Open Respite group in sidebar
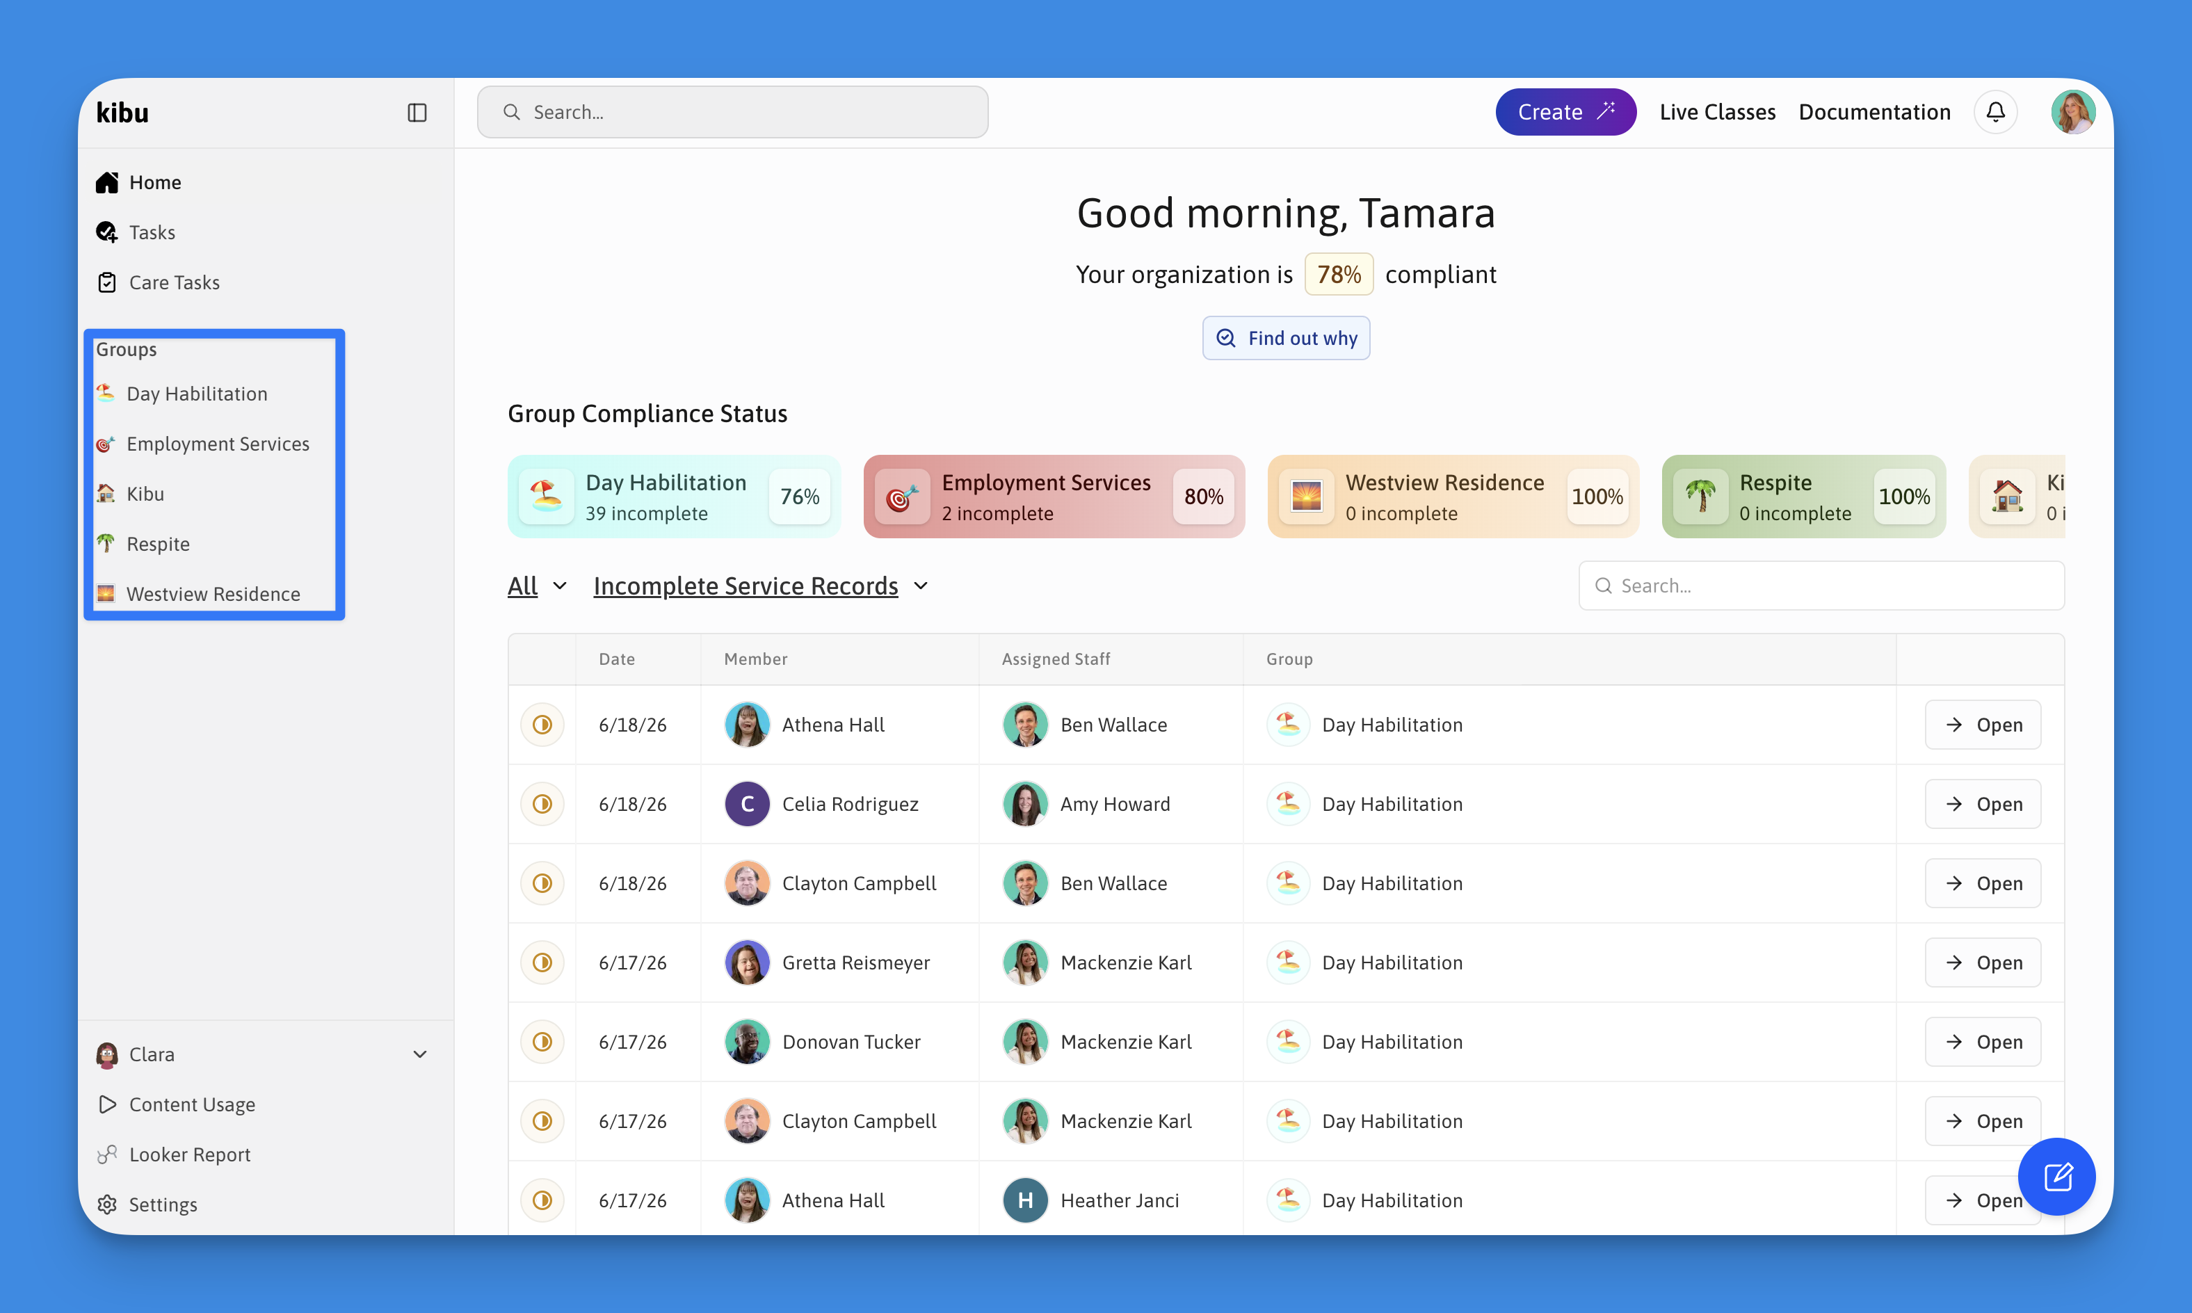The width and height of the screenshot is (2192, 1313). point(143,543)
